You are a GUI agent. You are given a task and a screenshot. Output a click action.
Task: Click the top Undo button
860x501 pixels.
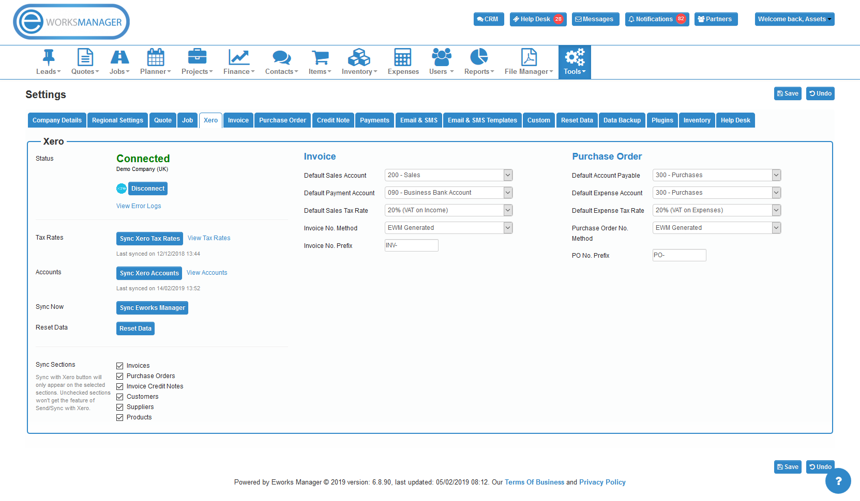pyautogui.click(x=820, y=93)
